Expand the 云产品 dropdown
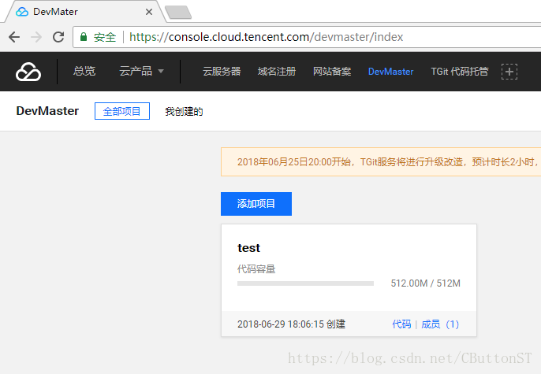The width and height of the screenshot is (541, 374). [x=141, y=72]
